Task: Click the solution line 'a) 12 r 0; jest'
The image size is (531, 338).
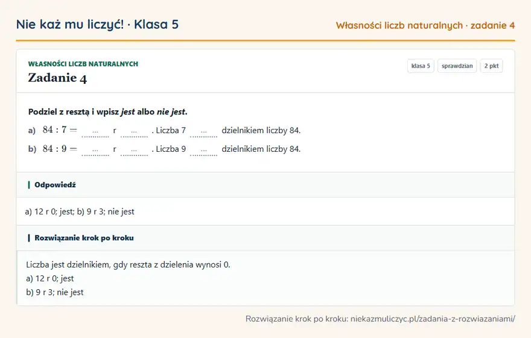Action: (49, 278)
